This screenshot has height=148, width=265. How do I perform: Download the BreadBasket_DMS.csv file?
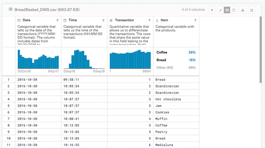click(x=243, y=10)
